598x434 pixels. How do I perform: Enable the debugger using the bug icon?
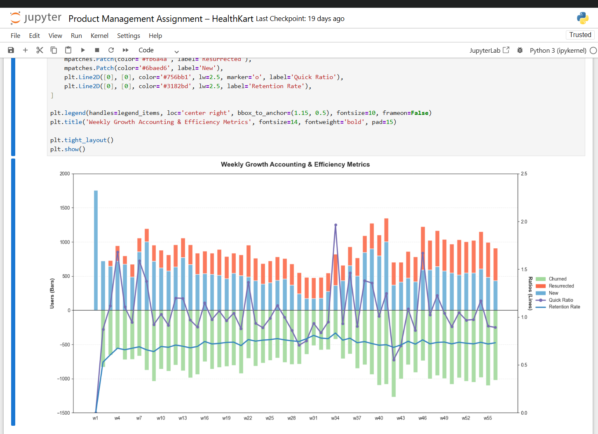[x=520, y=50]
